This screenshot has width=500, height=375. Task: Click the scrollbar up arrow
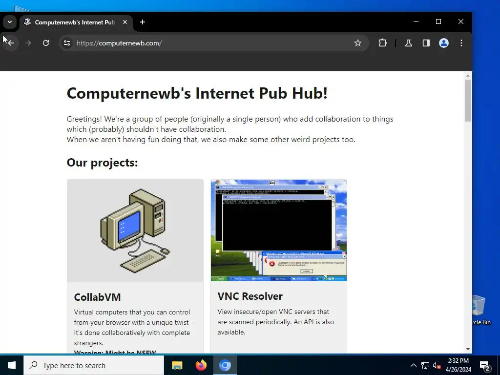[468, 76]
